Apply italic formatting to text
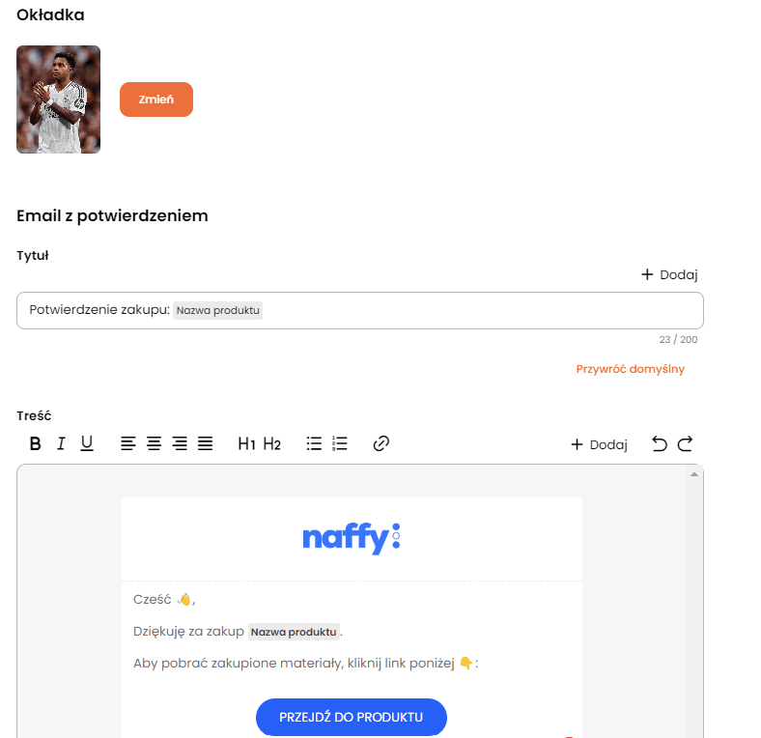This screenshot has width=761, height=738. pyautogui.click(x=61, y=443)
